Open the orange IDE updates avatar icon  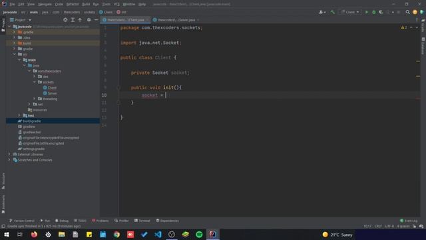click(415, 12)
